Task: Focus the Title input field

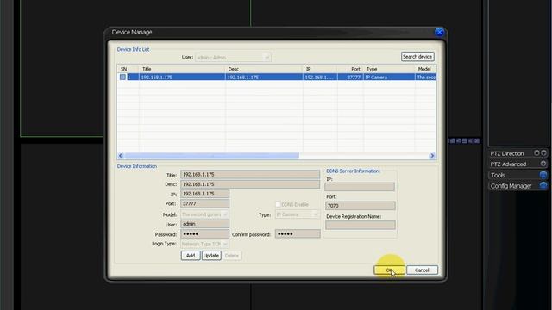Action: click(250, 174)
